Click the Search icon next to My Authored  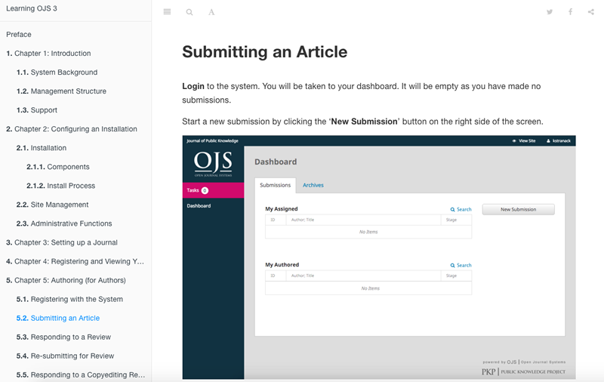tap(461, 265)
